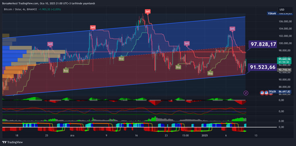Click the 102.000,00 price scale value
This screenshot has width=296, height=146.
click(x=285, y=36)
